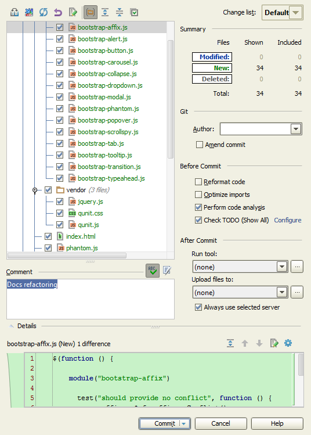Click Expand All icon in top toolbar
311x435 pixels.
point(105,12)
